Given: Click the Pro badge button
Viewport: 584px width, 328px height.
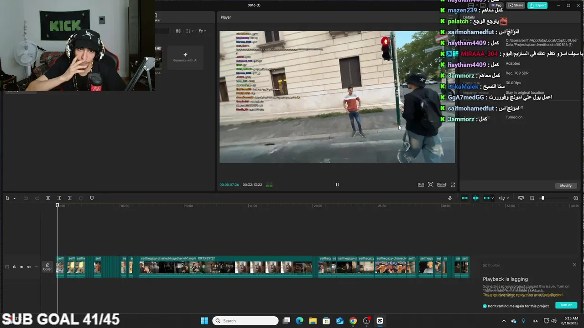Looking at the screenshot, I should coord(496,5).
